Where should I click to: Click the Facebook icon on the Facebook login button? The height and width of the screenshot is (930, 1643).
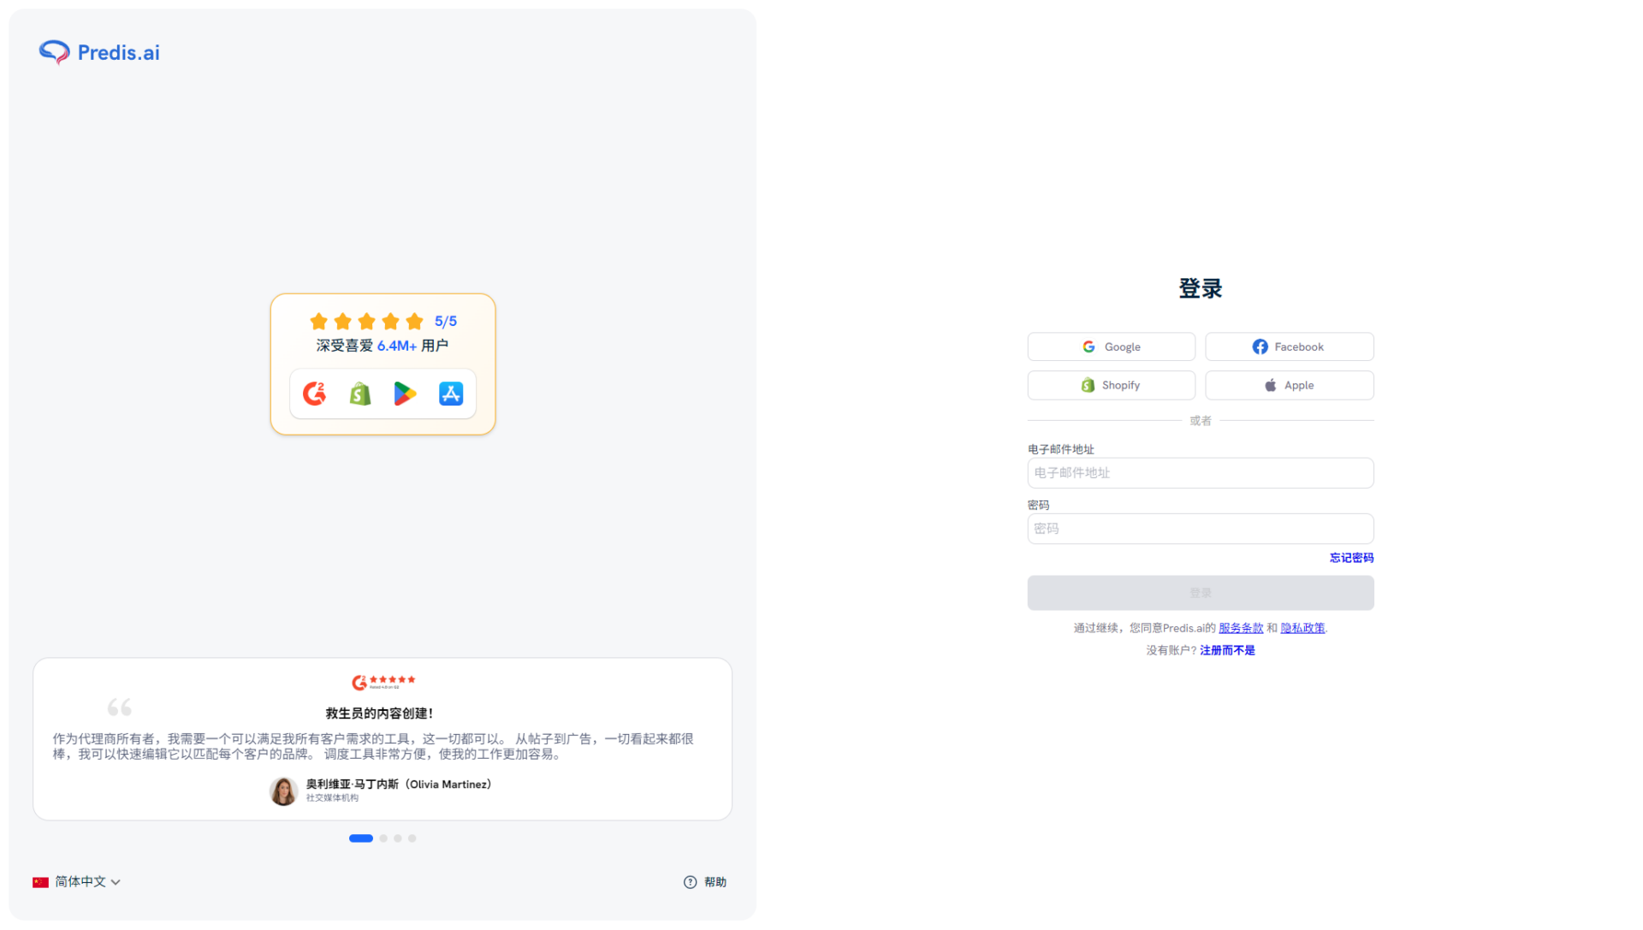coord(1260,347)
